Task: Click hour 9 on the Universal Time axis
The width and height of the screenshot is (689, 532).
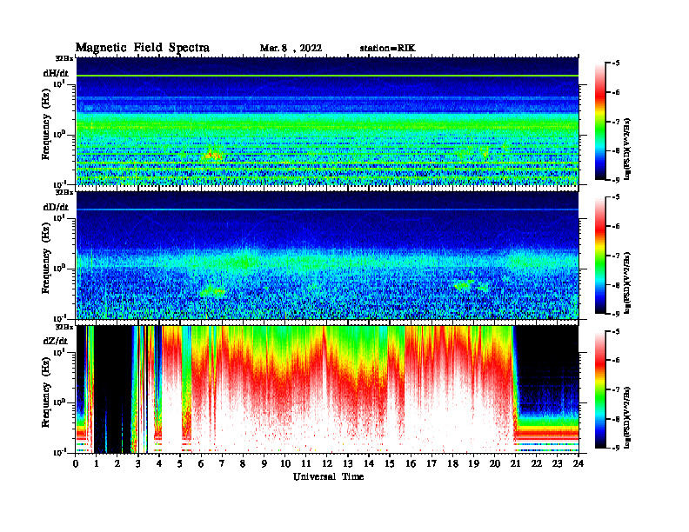Action: pyautogui.click(x=264, y=463)
